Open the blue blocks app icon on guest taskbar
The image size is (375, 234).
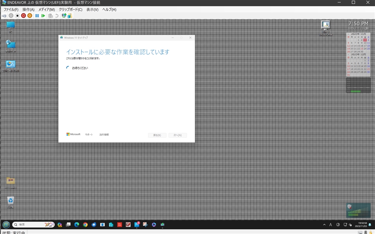pos(111,225)
